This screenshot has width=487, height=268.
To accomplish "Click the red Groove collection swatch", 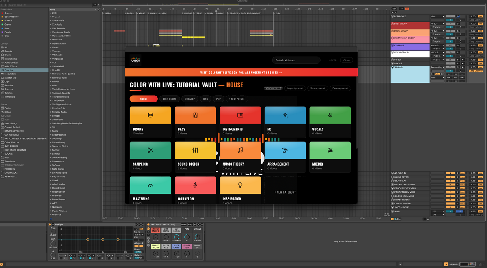I will [2, 13].
